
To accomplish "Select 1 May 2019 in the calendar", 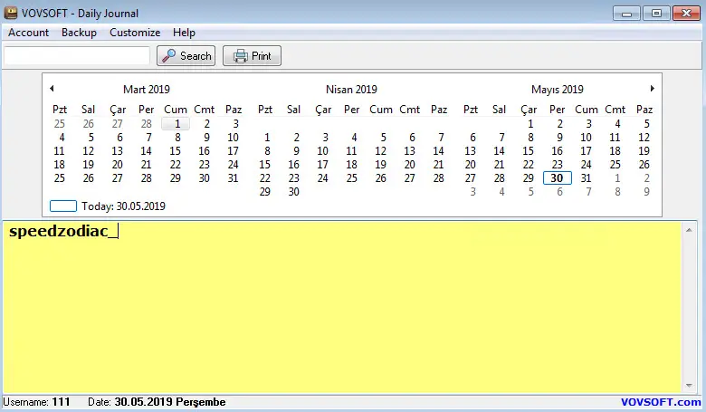I will point(530,124).
